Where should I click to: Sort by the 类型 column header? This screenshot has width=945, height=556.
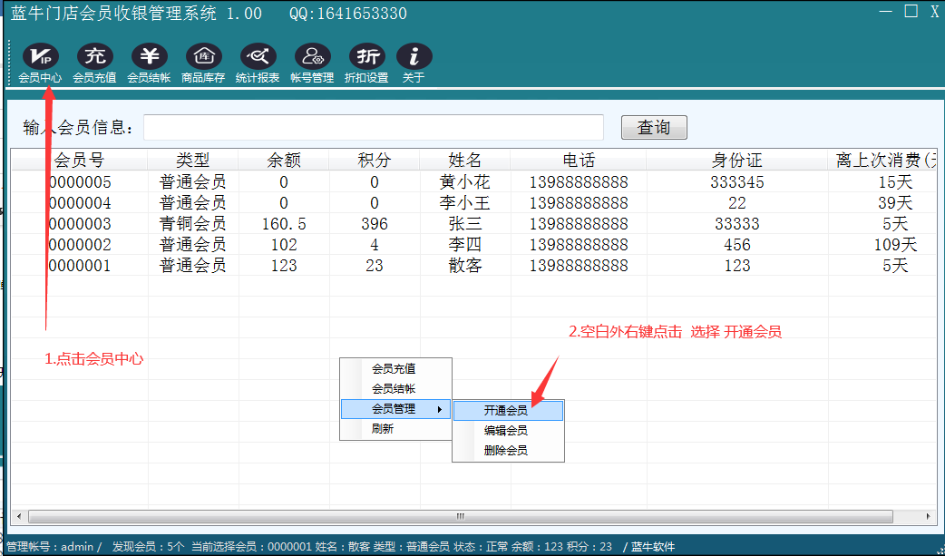pos(193,160)
